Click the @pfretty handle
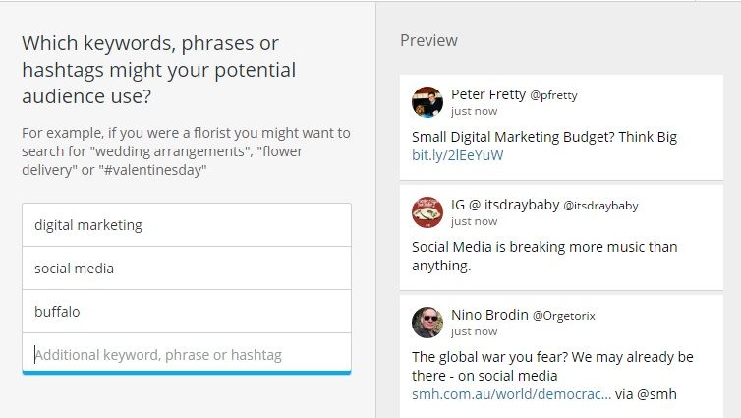 tap(554, 95)
